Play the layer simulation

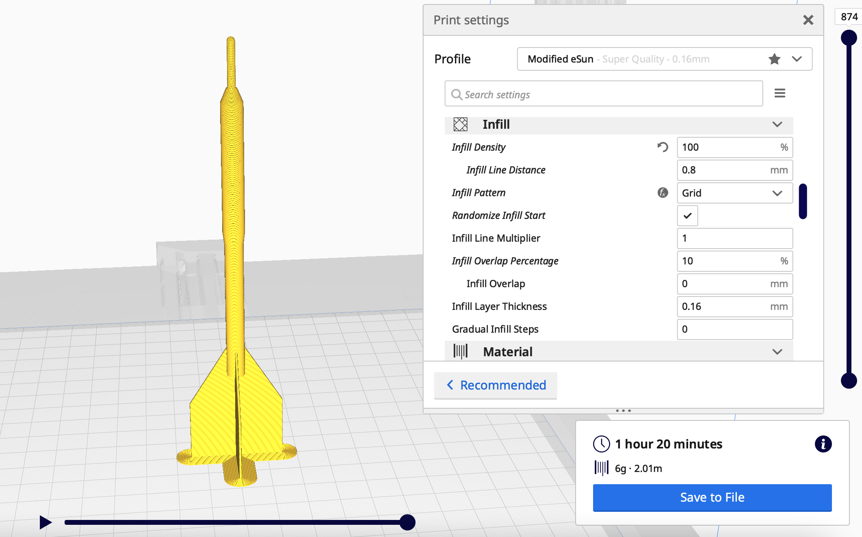click(x=45, y=522)
